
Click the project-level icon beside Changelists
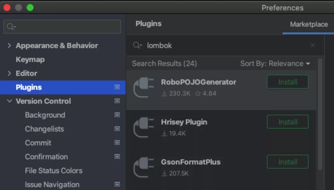coord(117,129)
